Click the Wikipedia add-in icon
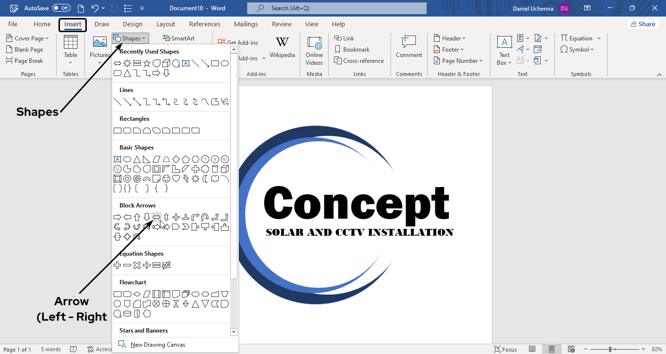The image size is (666, 354). click(282, 47)
